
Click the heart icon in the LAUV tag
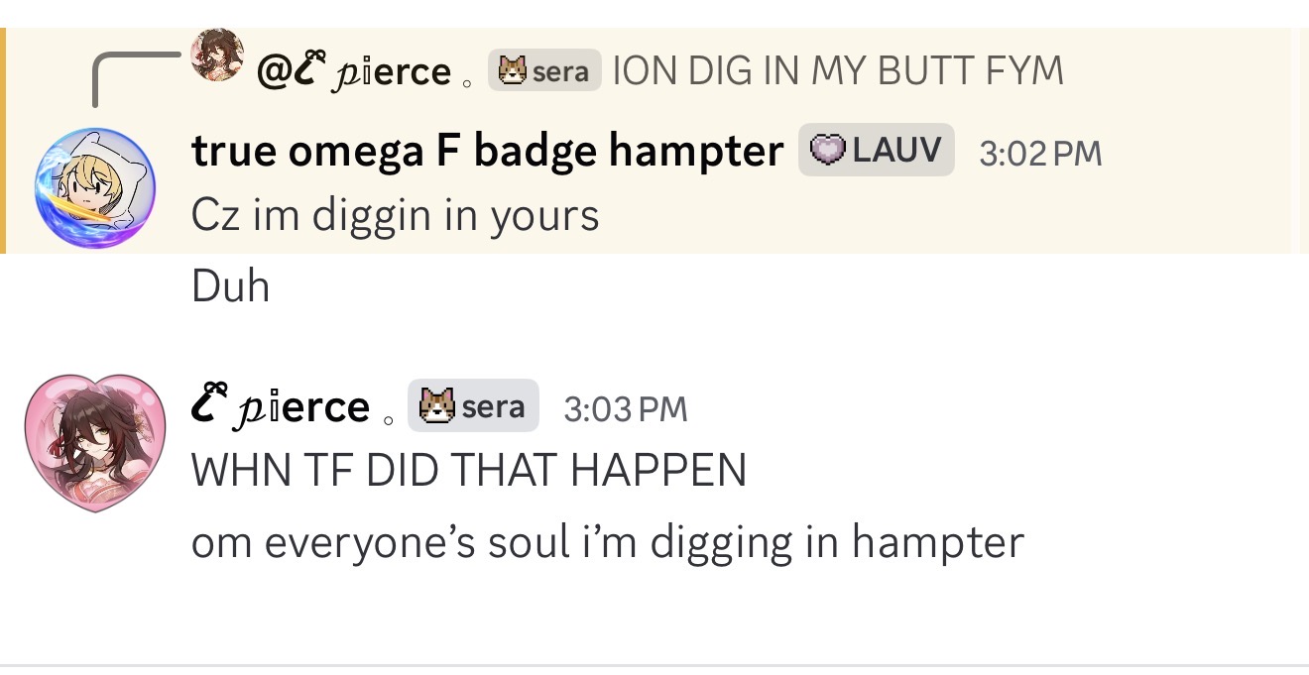click(x=827, y=150)
